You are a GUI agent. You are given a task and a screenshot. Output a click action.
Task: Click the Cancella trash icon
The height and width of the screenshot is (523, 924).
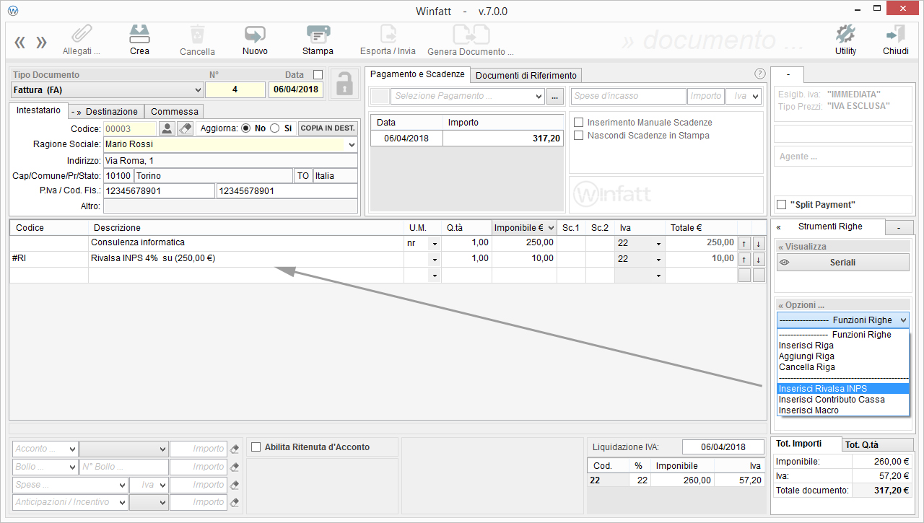pos(197,35)
